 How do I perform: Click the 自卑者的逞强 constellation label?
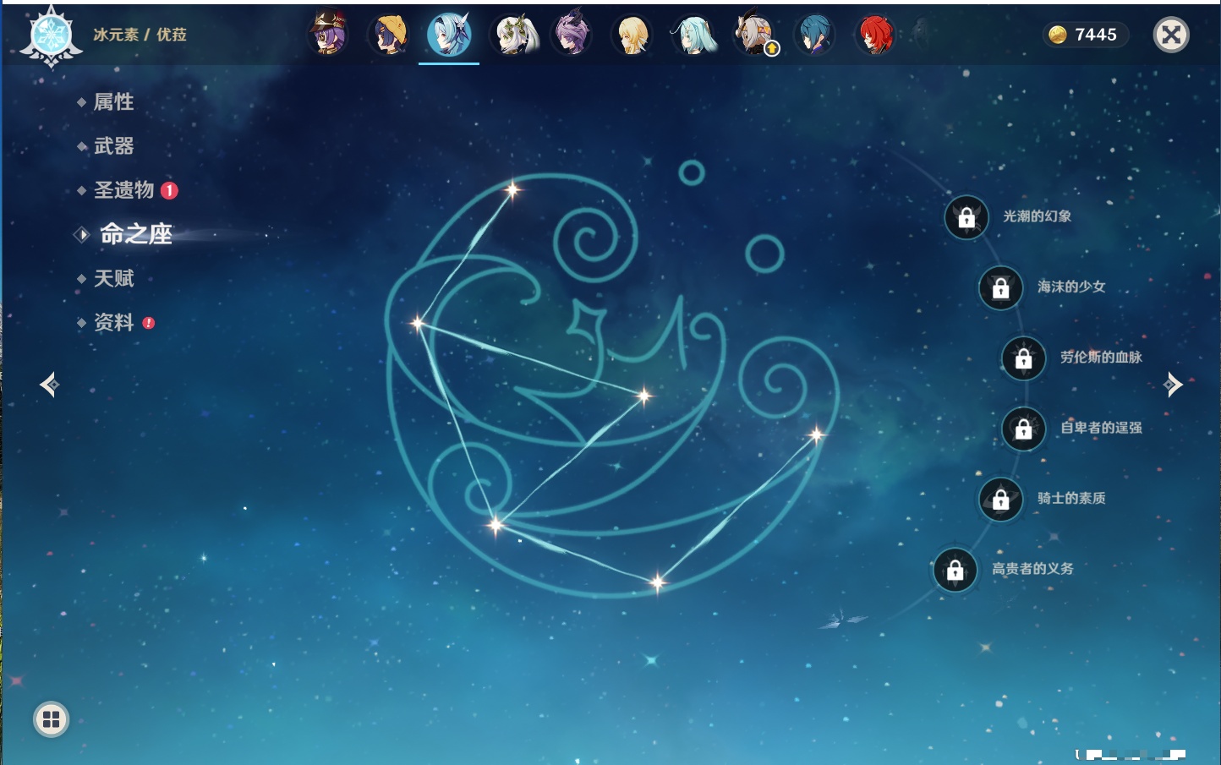pos(1101,428)
